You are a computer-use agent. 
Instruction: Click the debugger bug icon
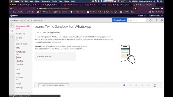coord(151,20)
